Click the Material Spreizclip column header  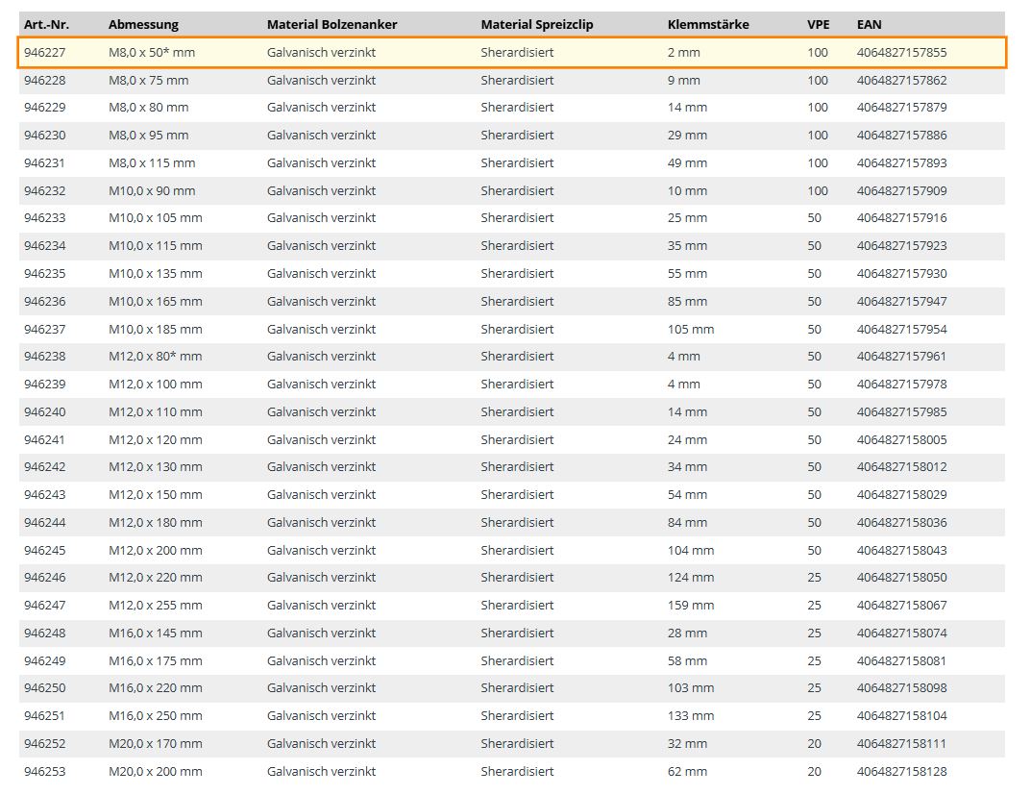pyautogui.click(x=537, y=24)
